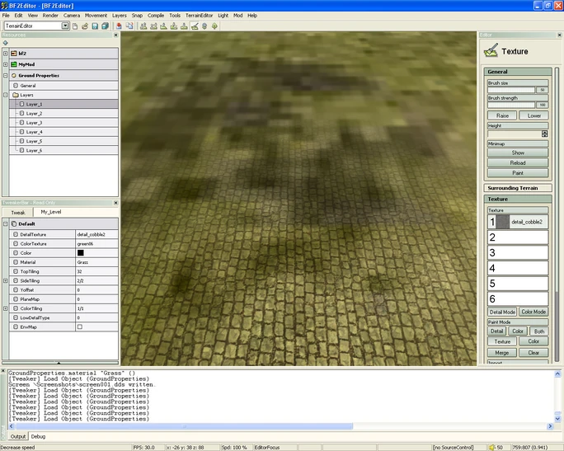
Task: Click the New file icon in toolbar
Action: [75, 26]
